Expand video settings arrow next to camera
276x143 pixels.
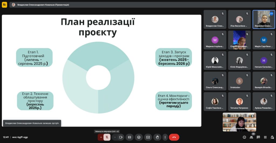(x=115, y=137)
